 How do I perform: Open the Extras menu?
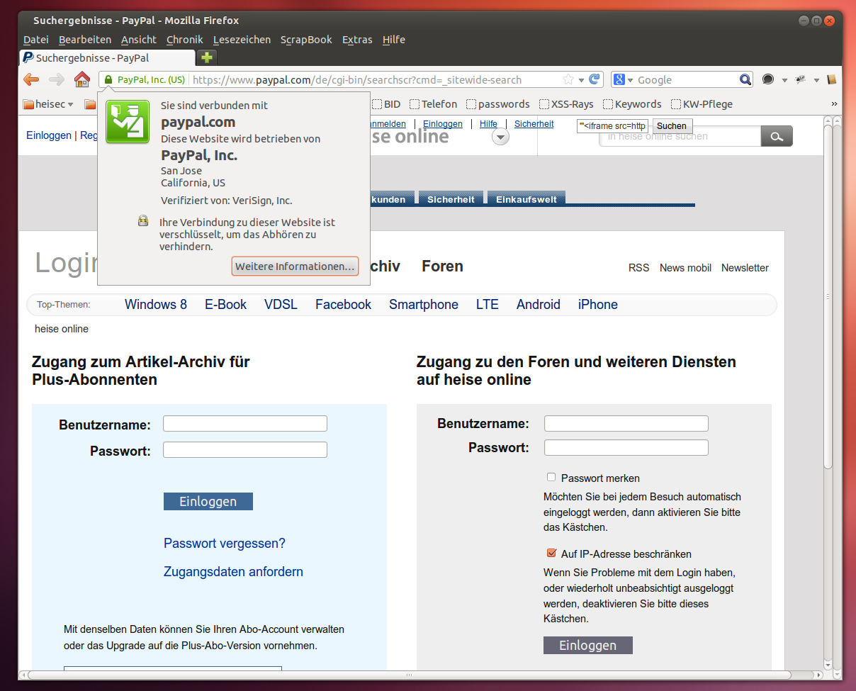pos(357,40)
